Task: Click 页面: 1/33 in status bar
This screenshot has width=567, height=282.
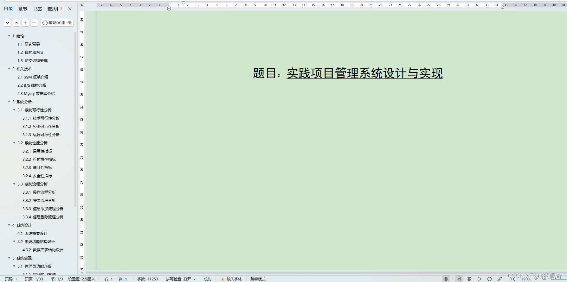Action: [x=34, y=279]
